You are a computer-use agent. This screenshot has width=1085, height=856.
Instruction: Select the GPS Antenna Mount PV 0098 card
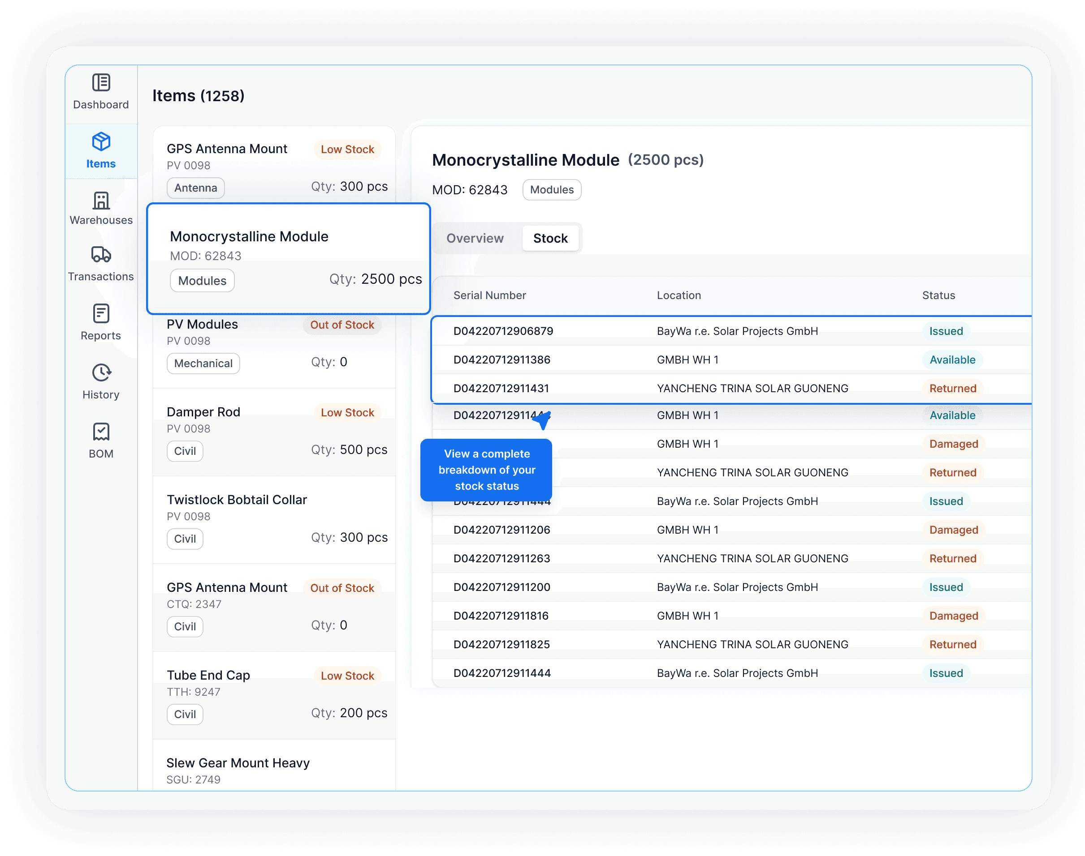(274, 165)
